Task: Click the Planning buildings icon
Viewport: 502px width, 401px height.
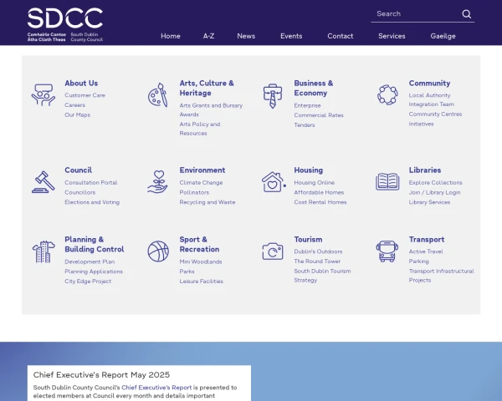Action: [x=44, y=251]
